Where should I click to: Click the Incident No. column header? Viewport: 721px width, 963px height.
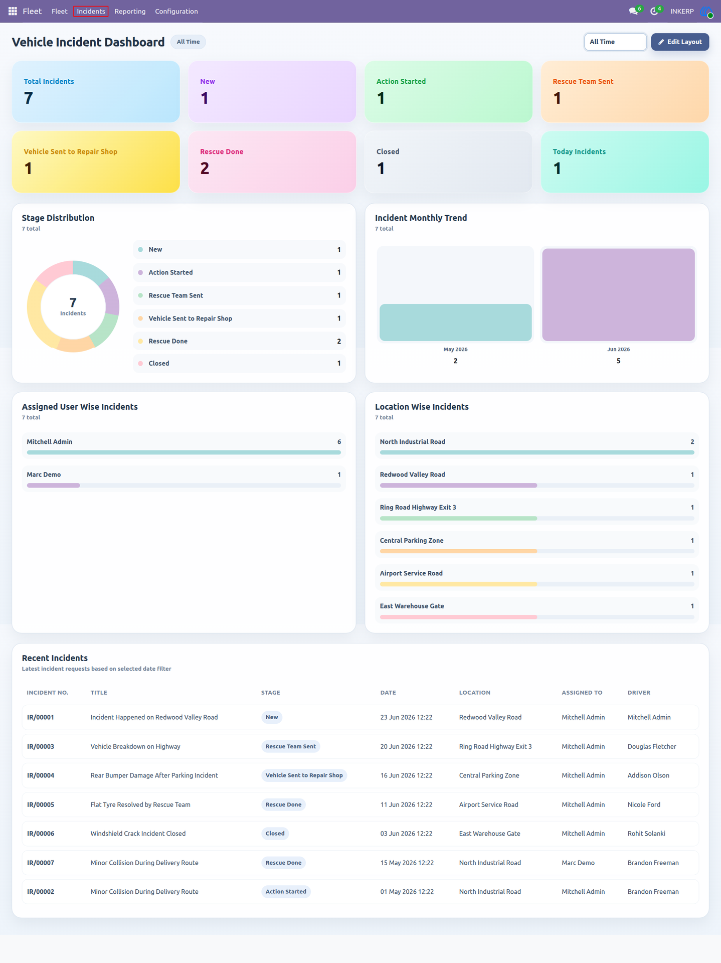coord(48,693)
